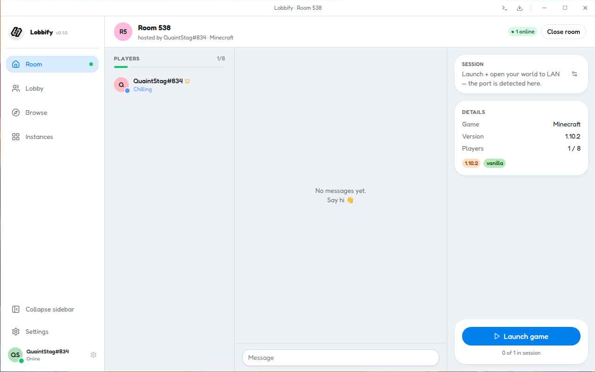The image size is (595, 372).
Task: Open the Instances section
Action: click(x=52, y=137)
